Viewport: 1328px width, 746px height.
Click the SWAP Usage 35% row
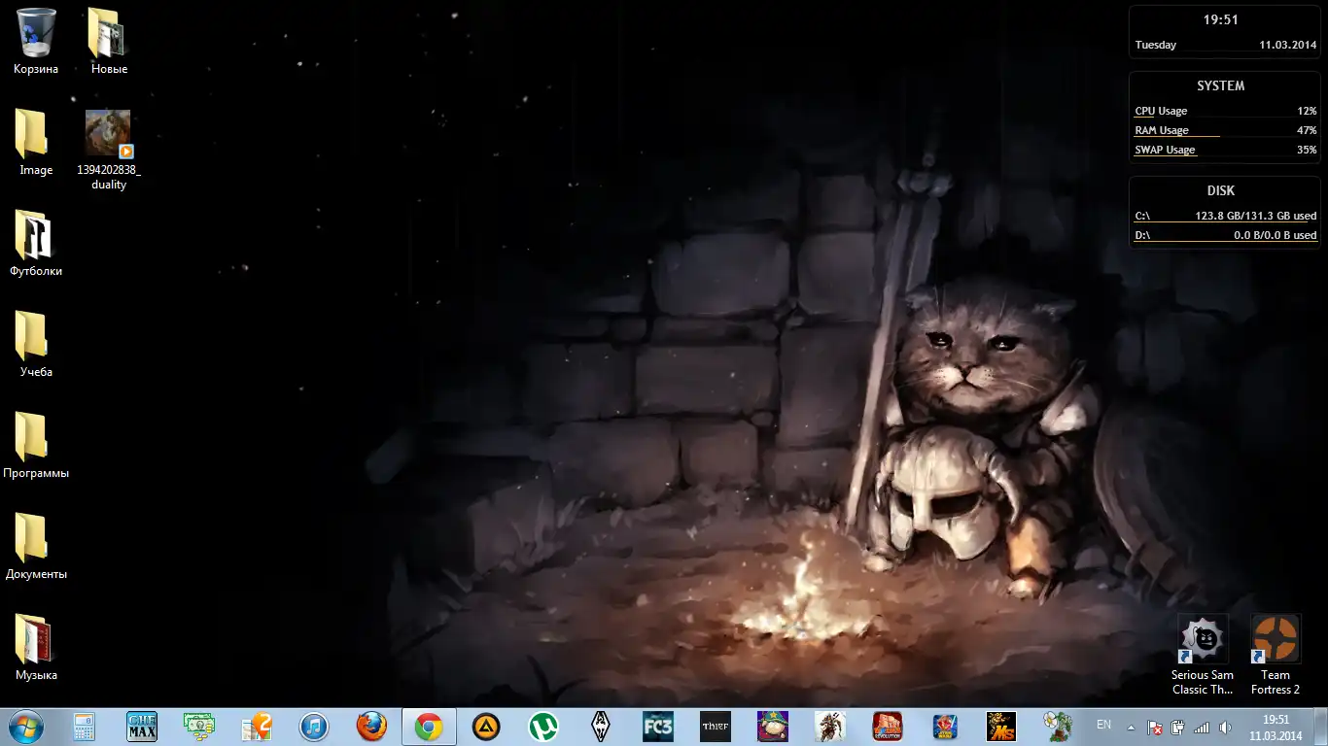pyautogui.click(x=1225, y=150)
